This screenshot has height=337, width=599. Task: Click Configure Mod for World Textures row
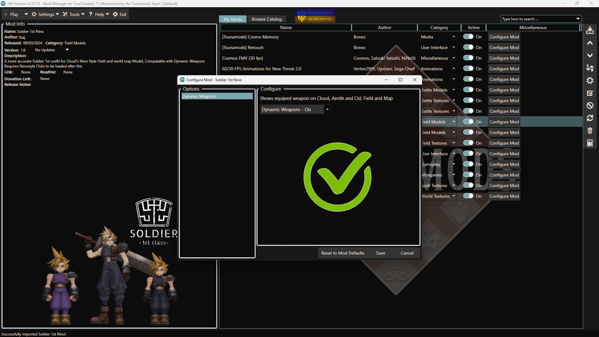504,196
